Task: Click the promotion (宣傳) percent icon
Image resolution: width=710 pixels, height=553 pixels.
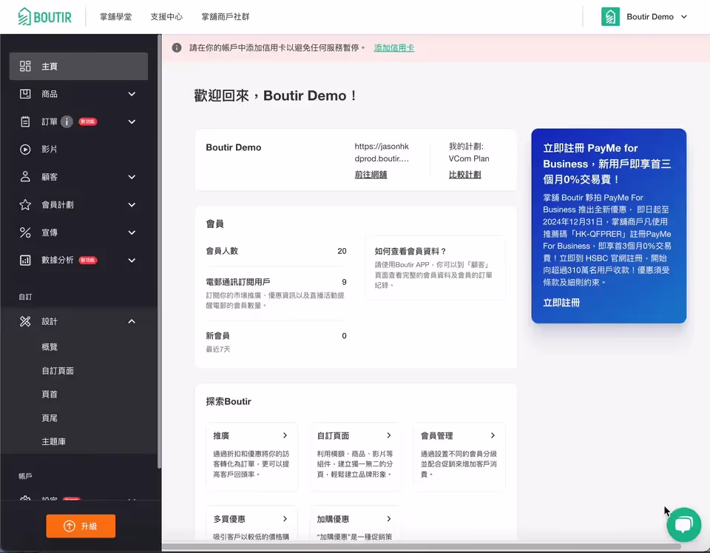Action: (x=25, y=232)
